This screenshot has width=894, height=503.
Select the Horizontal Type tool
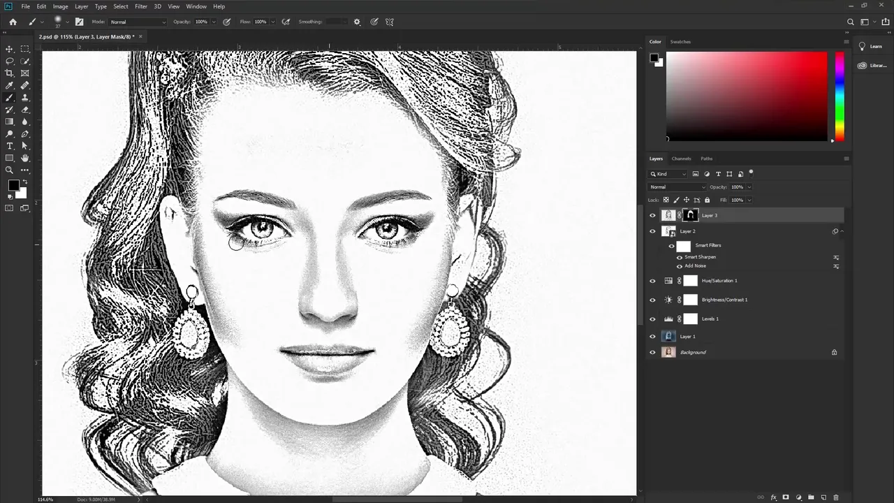pos(10,146)
